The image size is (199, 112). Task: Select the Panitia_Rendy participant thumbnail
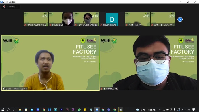tap(137, 19)
